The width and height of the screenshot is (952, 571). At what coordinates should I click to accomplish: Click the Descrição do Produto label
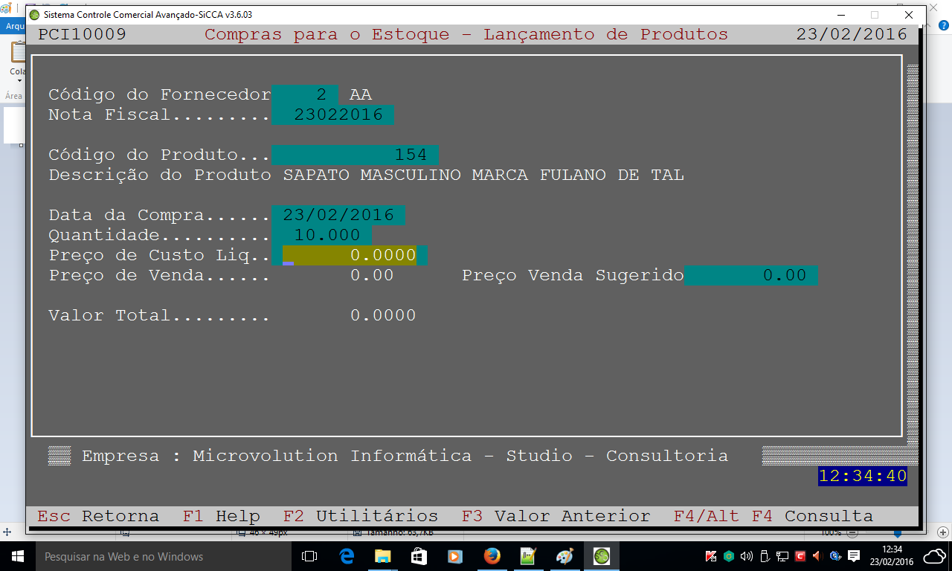160,175
